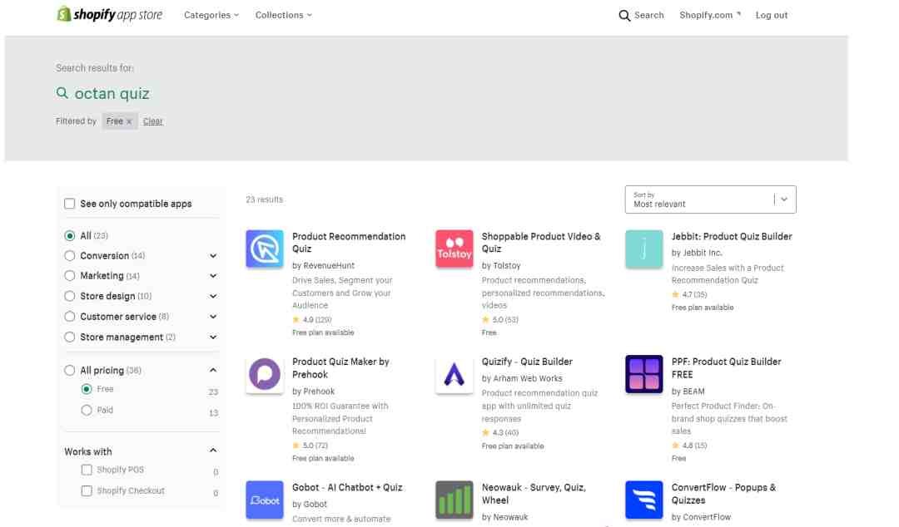
Task: Open the RevenueHunt Product Recommendation Quiz icon
Action: click(265, 249)
